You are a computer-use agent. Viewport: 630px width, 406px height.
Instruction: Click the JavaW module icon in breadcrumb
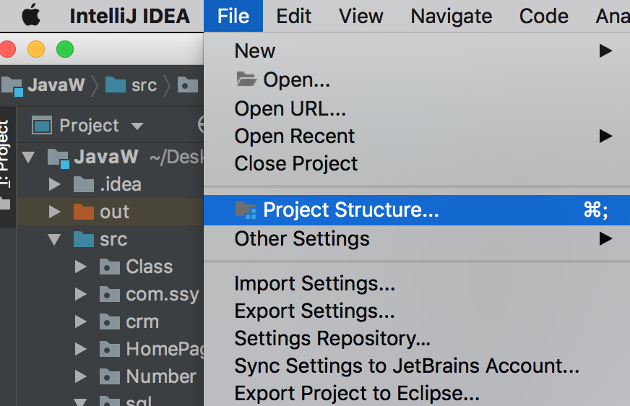(x=12, y=85)
